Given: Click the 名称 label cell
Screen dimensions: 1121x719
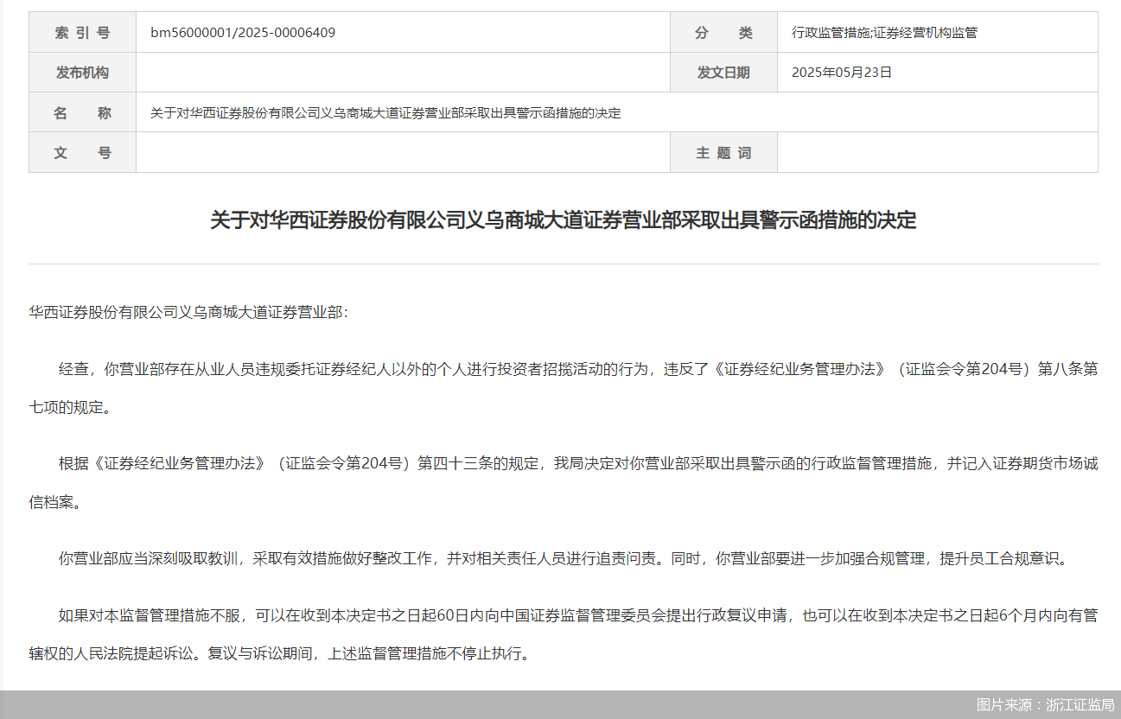Looking at the screenshot, I should point(83,112).
